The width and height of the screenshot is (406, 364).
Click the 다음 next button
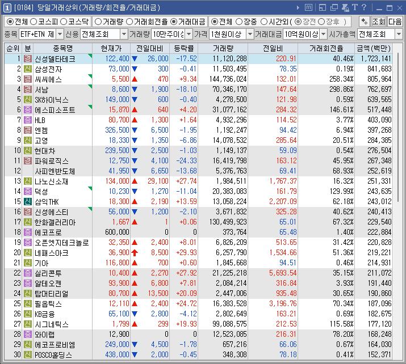[395, 22]
